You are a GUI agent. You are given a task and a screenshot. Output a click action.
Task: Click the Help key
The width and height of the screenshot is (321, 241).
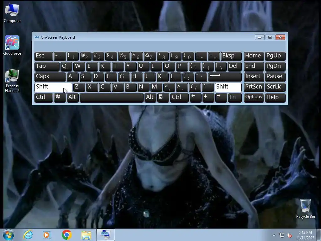(275, 98)
